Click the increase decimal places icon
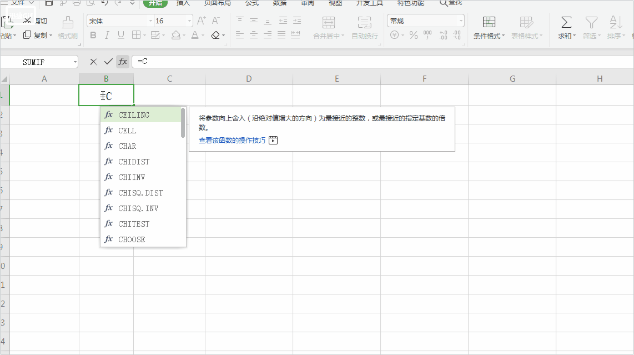This screenshot has height=355, width=634. pyautogui.click(x=443, y=35)
